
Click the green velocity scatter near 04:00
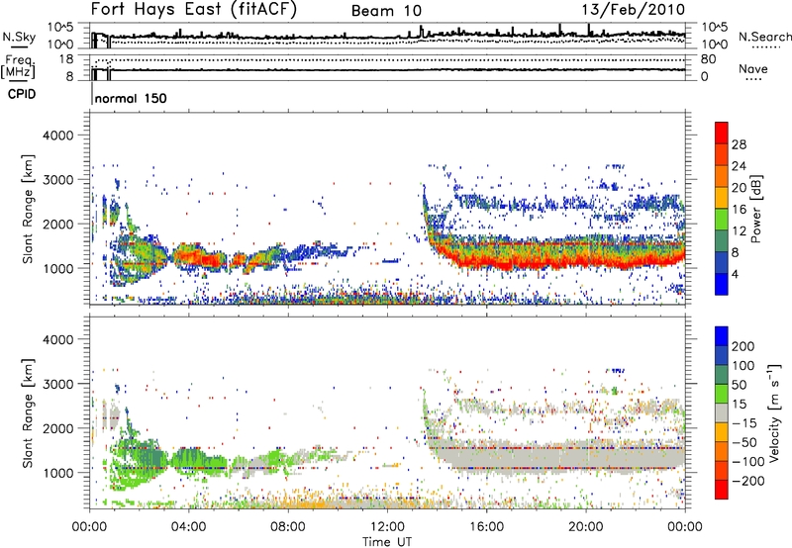pyautogui.click(x=189, y=460)
